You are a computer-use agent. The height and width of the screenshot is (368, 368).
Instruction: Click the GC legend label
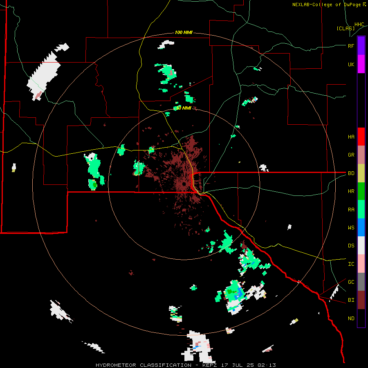click(x=351, y=282)
